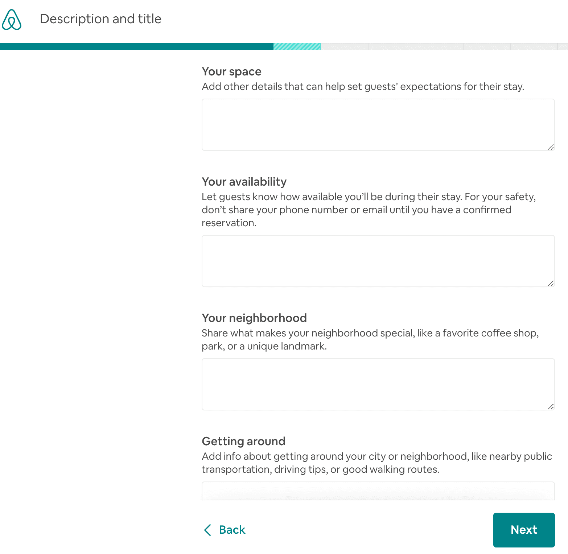The height and width of the screenshot is (554, 568).
Task: Focus the Your availability text box
Action: pos(378,261)
